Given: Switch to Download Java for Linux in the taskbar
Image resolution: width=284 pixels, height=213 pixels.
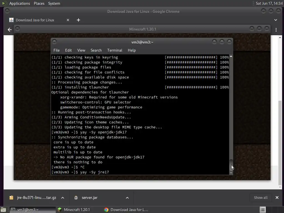Looking at the screenshot, I should (x=126, y=210).
